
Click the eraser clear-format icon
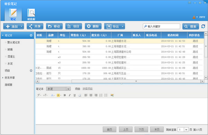point(80,95)
